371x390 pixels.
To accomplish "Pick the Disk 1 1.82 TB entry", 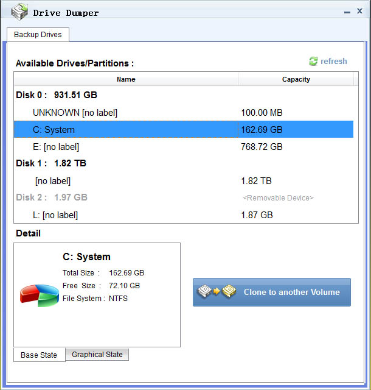I will pos(52,163).
